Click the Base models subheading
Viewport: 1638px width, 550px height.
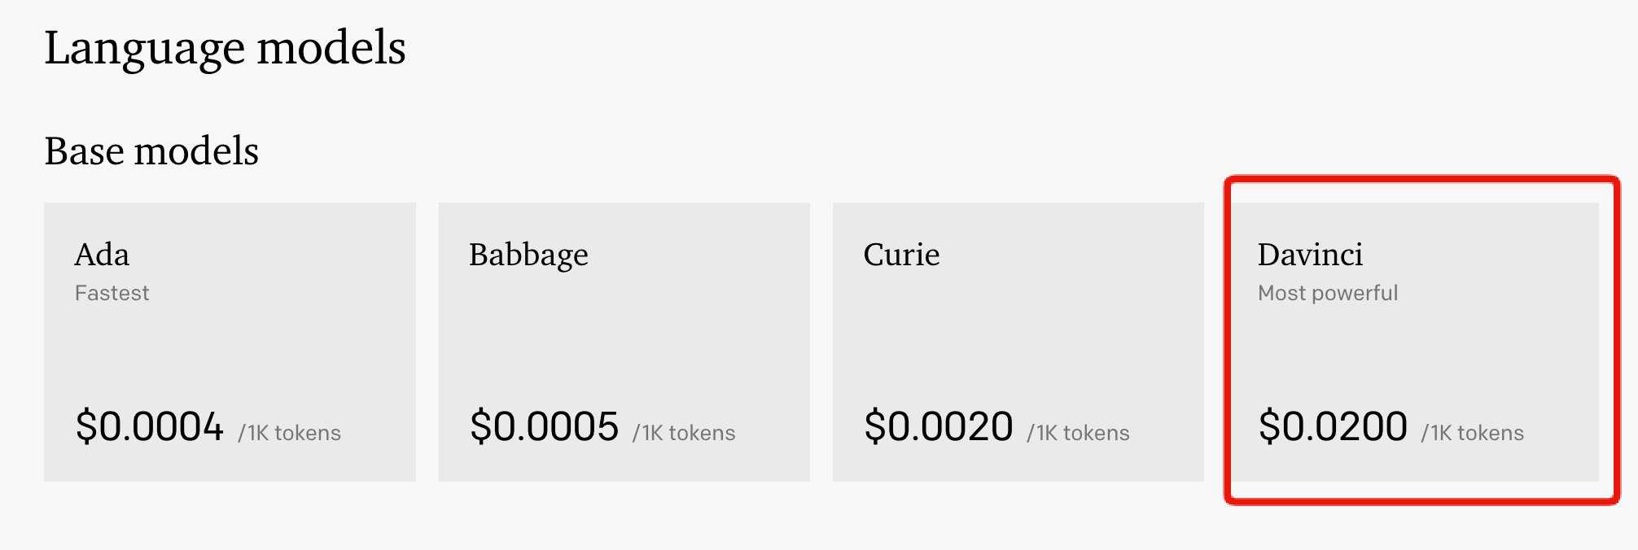click(x=151, y=151)
